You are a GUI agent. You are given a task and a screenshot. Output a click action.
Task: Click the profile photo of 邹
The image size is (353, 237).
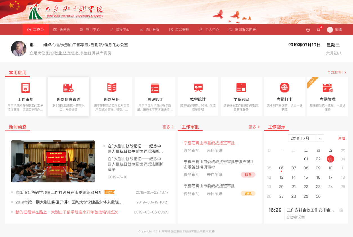[x=19, y=48]
